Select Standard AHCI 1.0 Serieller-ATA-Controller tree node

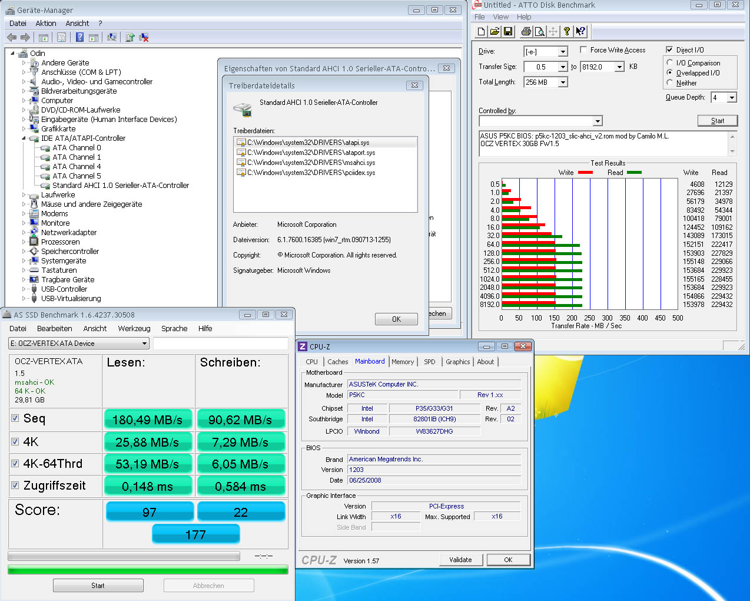pos(121,185)
